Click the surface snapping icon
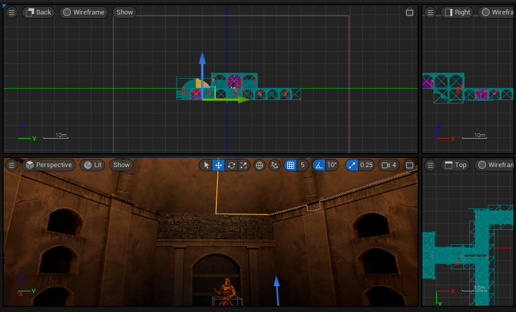Image resolution: width=516 pixels, height=312 pixels. point(274,165)
